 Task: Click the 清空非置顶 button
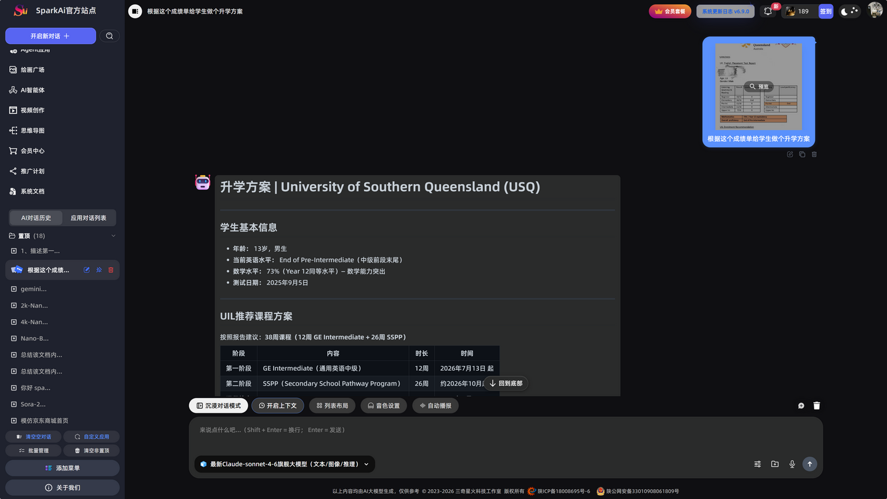92,451
